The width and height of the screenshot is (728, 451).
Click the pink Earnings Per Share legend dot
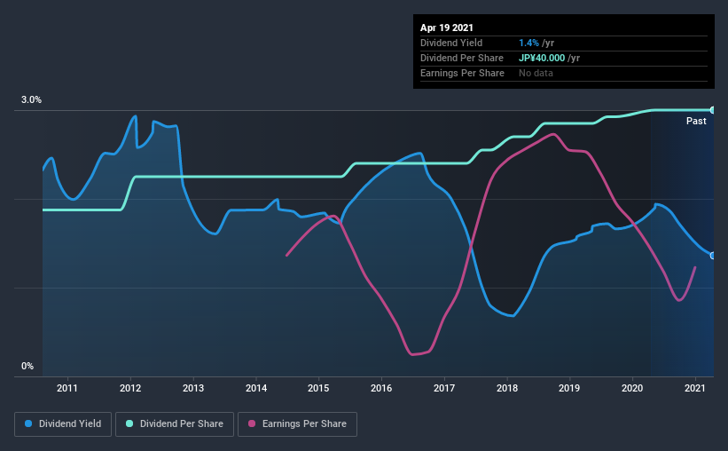[x=252, y=423]
